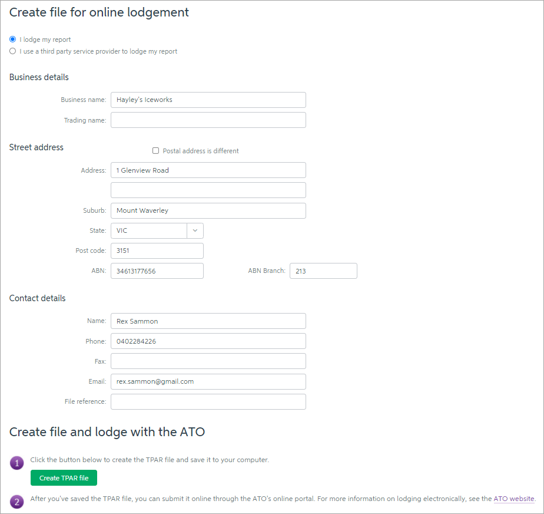Image resolution: width=544 pixels, height=514 pixels.
Task: Click the ABN number field
Action: tap(157, 271)
